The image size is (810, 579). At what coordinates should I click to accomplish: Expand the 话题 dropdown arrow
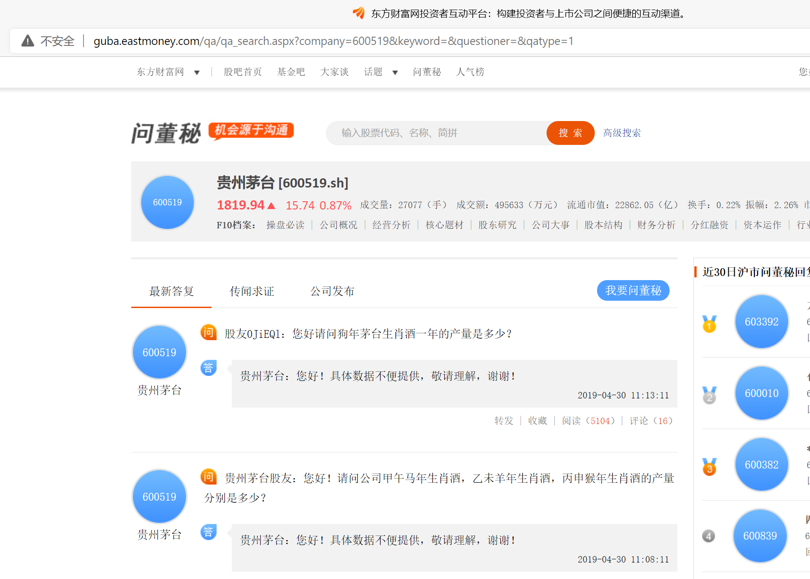coord(395,72)
